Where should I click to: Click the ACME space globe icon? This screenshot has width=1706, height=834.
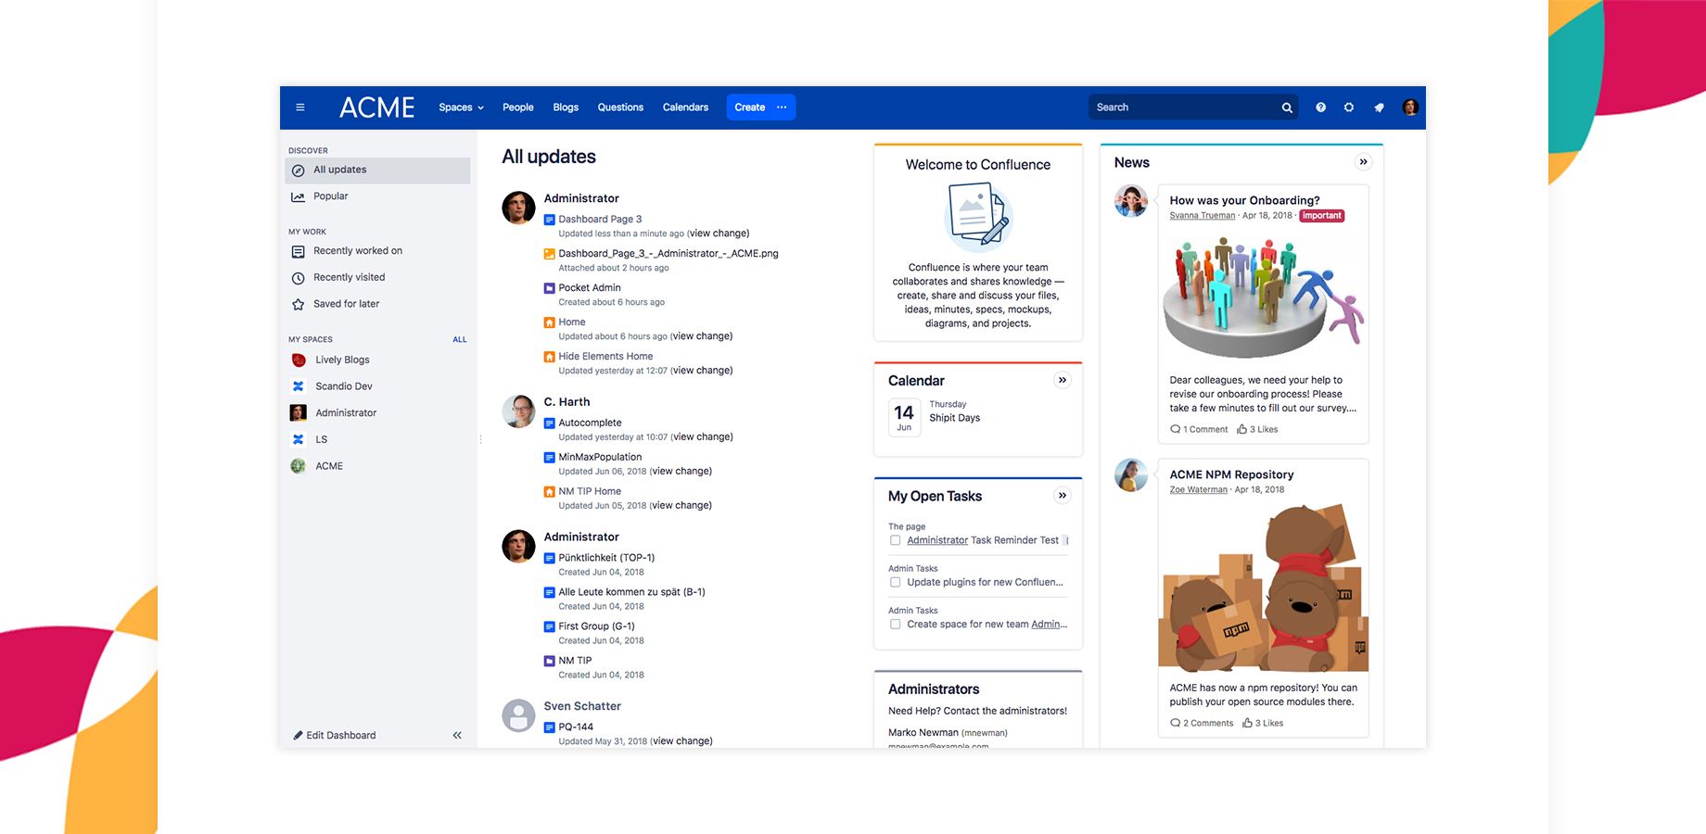pos(299,466)
